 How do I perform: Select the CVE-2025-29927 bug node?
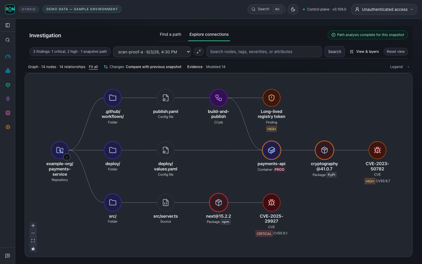coord(271,202)
